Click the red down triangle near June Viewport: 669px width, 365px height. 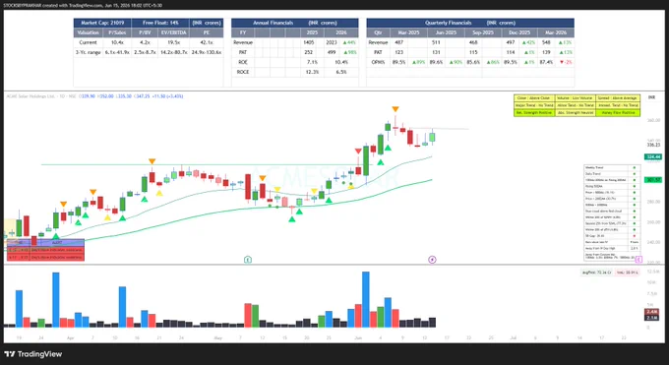[358, 152]
